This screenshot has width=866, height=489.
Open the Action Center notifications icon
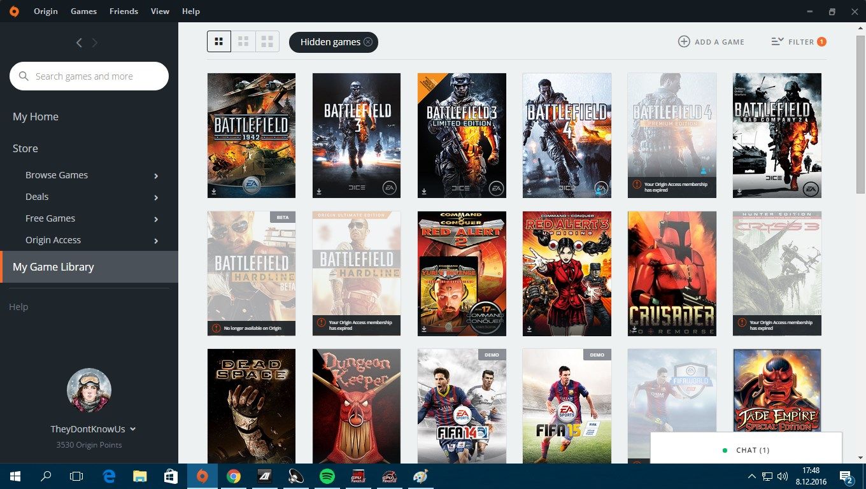coord(847,476)
